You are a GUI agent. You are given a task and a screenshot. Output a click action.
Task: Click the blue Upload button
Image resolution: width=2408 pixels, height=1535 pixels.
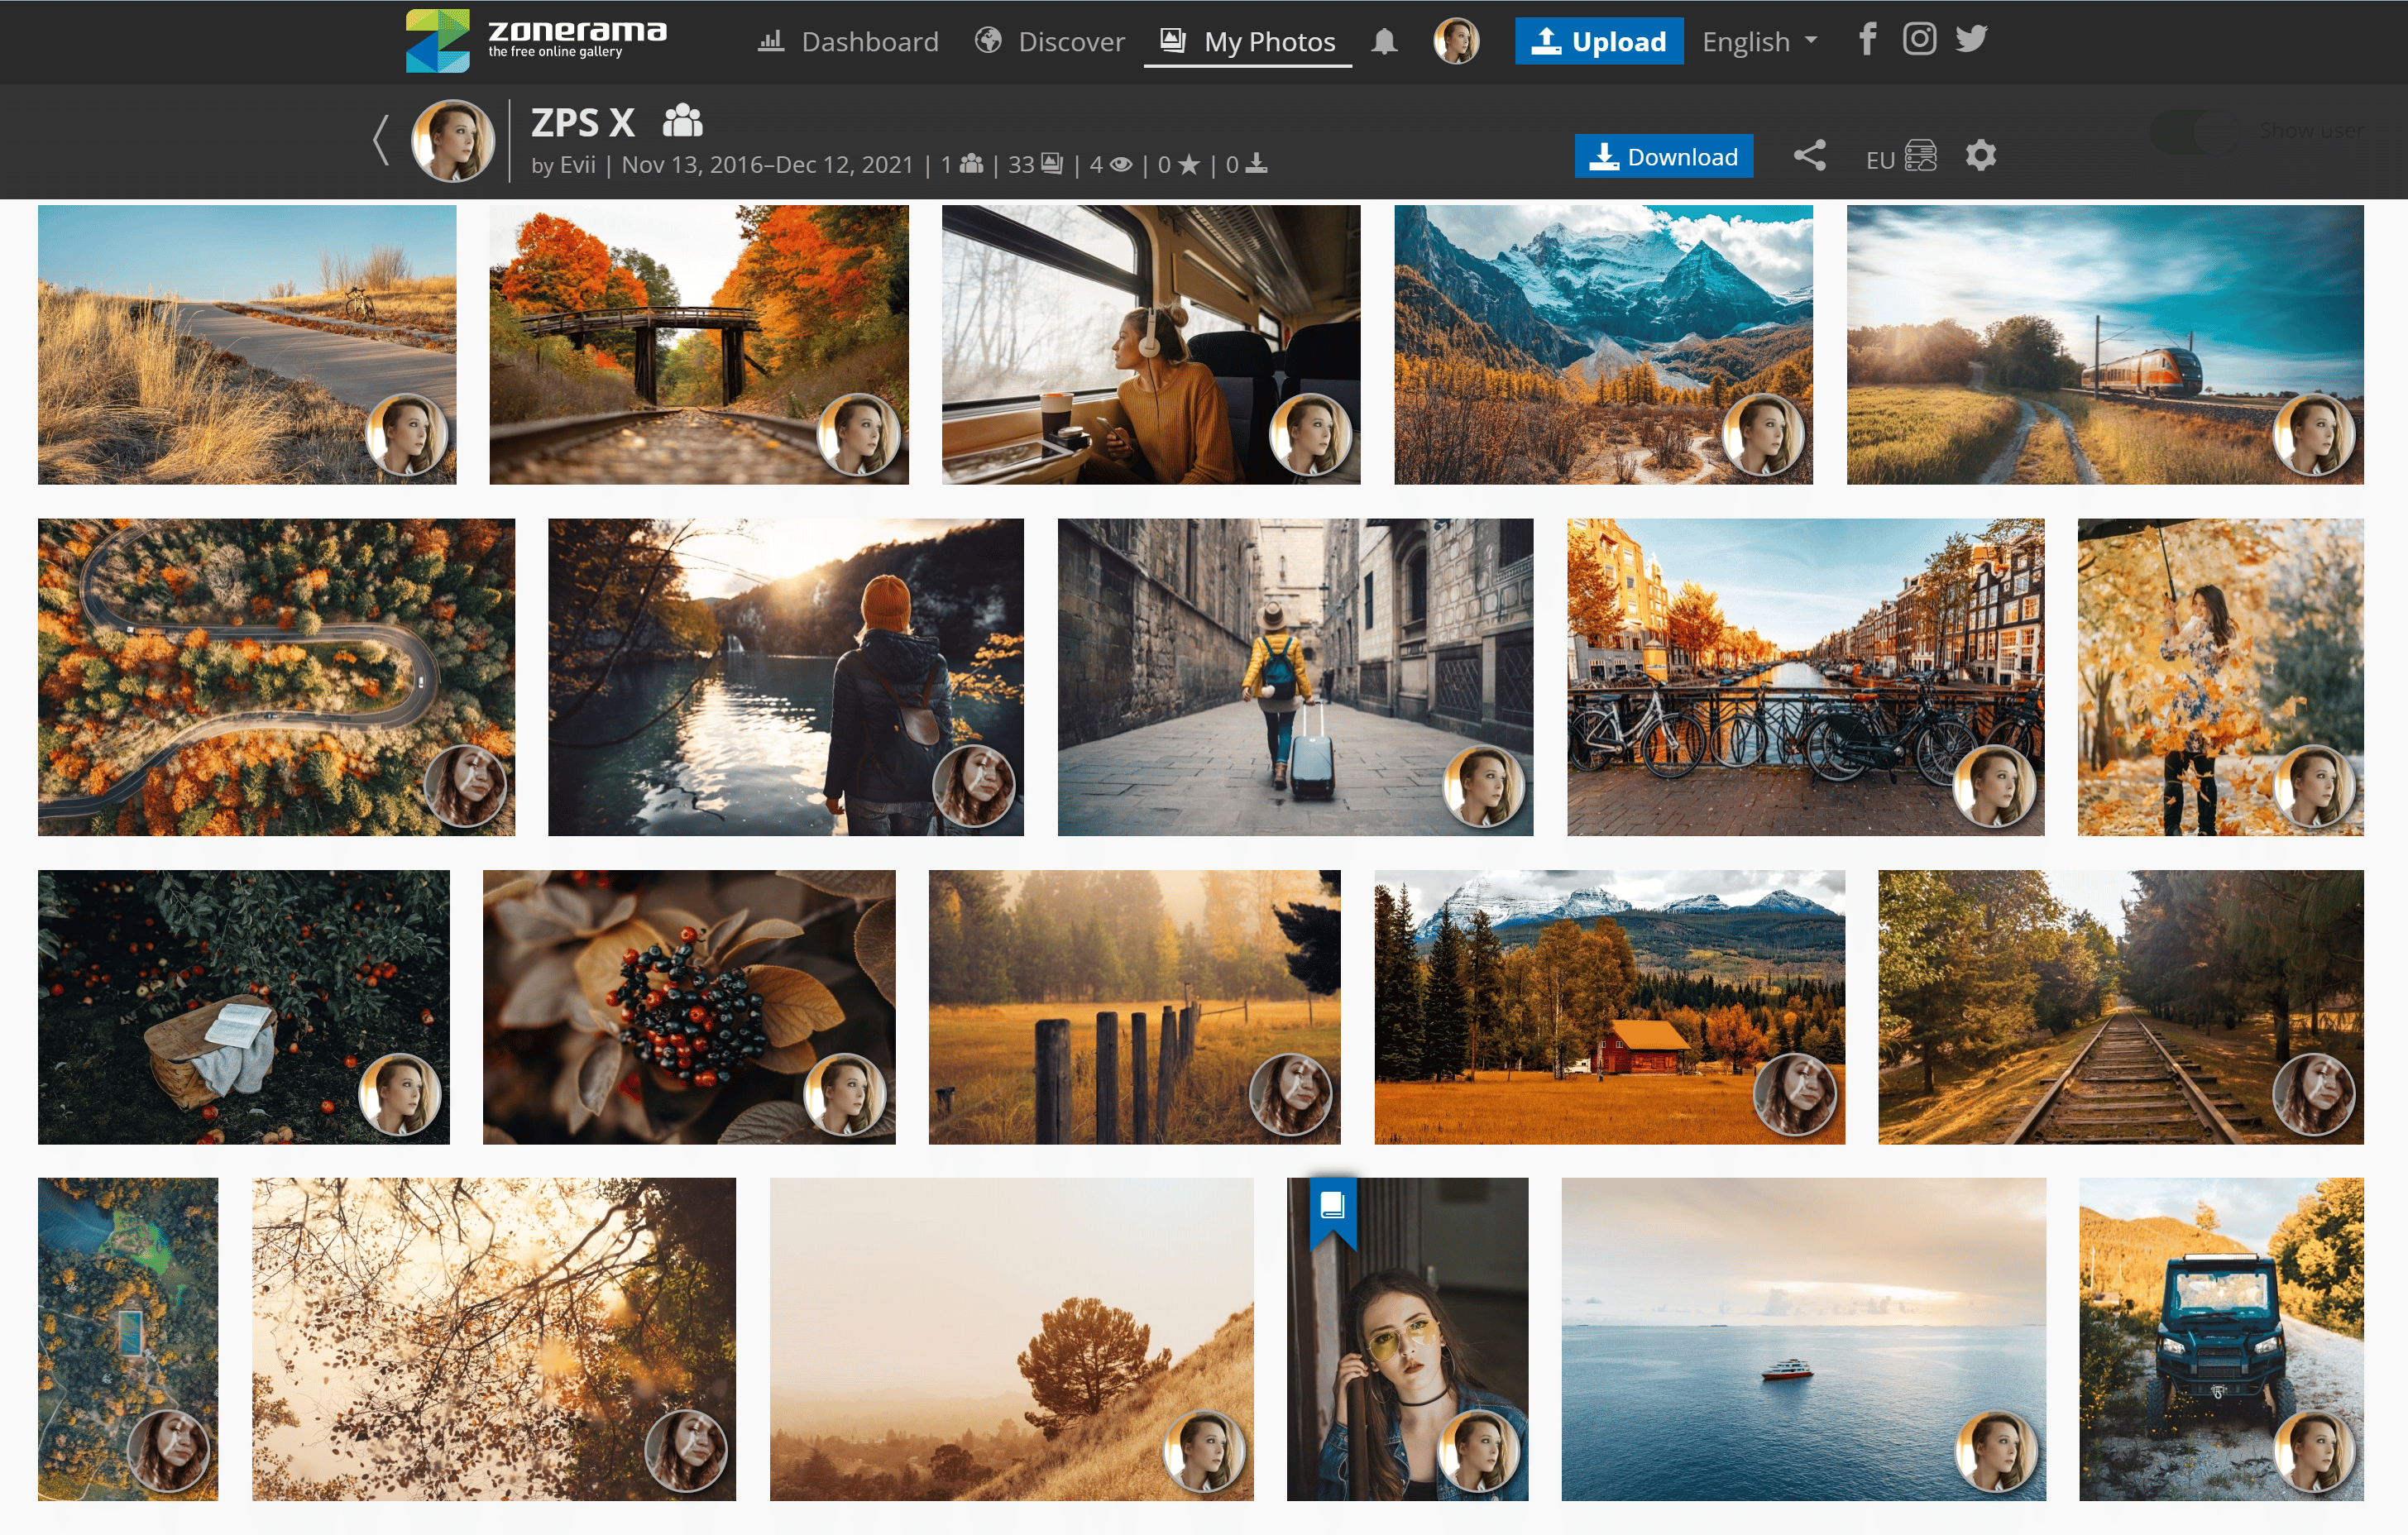1598,41
